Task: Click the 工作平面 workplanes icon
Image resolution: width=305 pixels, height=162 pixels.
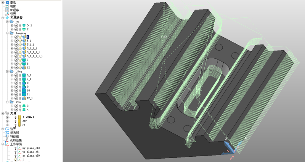Action: [x=7, y=144]
